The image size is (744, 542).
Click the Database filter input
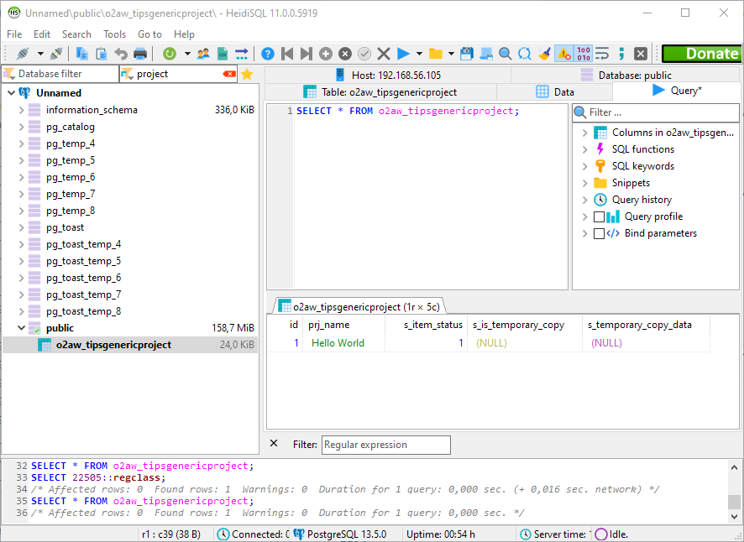tap(60, 74)
